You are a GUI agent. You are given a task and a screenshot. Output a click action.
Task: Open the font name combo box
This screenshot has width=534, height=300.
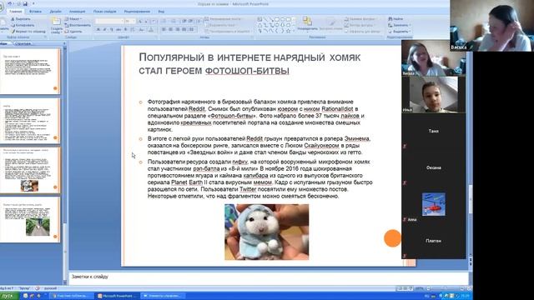[x=109, y=21]
